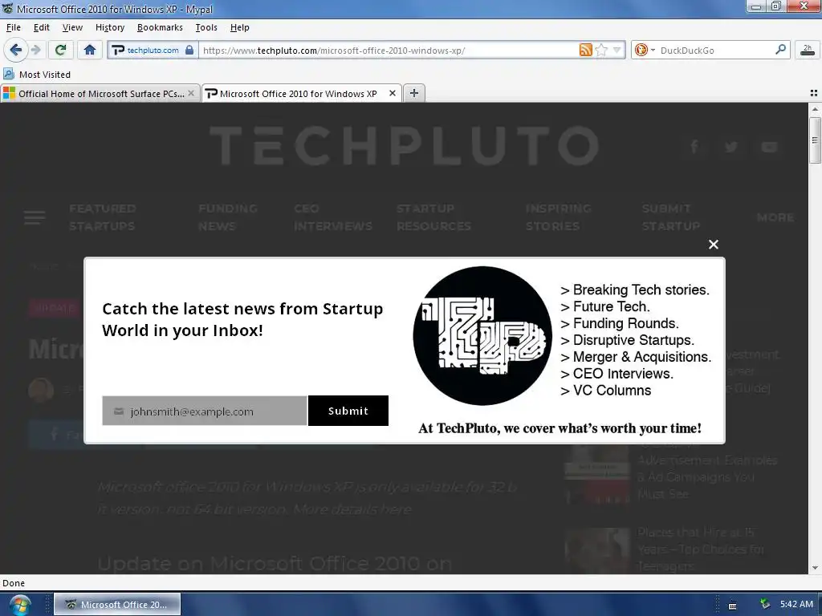Open the 2h downloads toolbar button

click(x=808, y=51)
